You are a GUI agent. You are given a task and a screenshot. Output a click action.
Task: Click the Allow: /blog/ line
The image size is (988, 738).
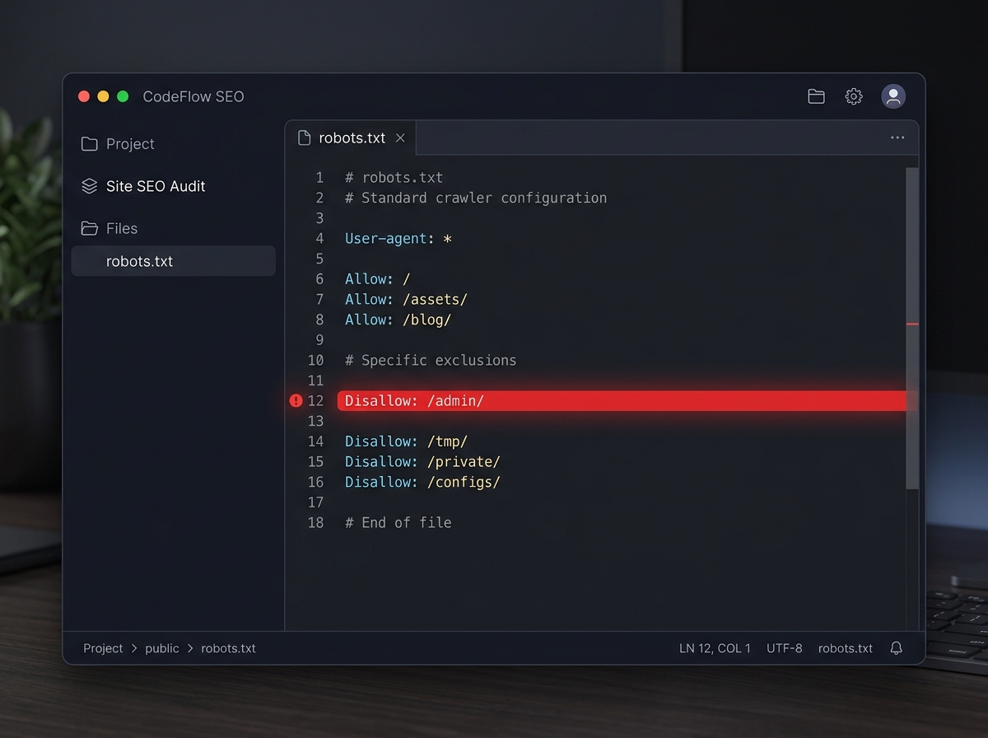pyautogui.click(x=398, y=320)
